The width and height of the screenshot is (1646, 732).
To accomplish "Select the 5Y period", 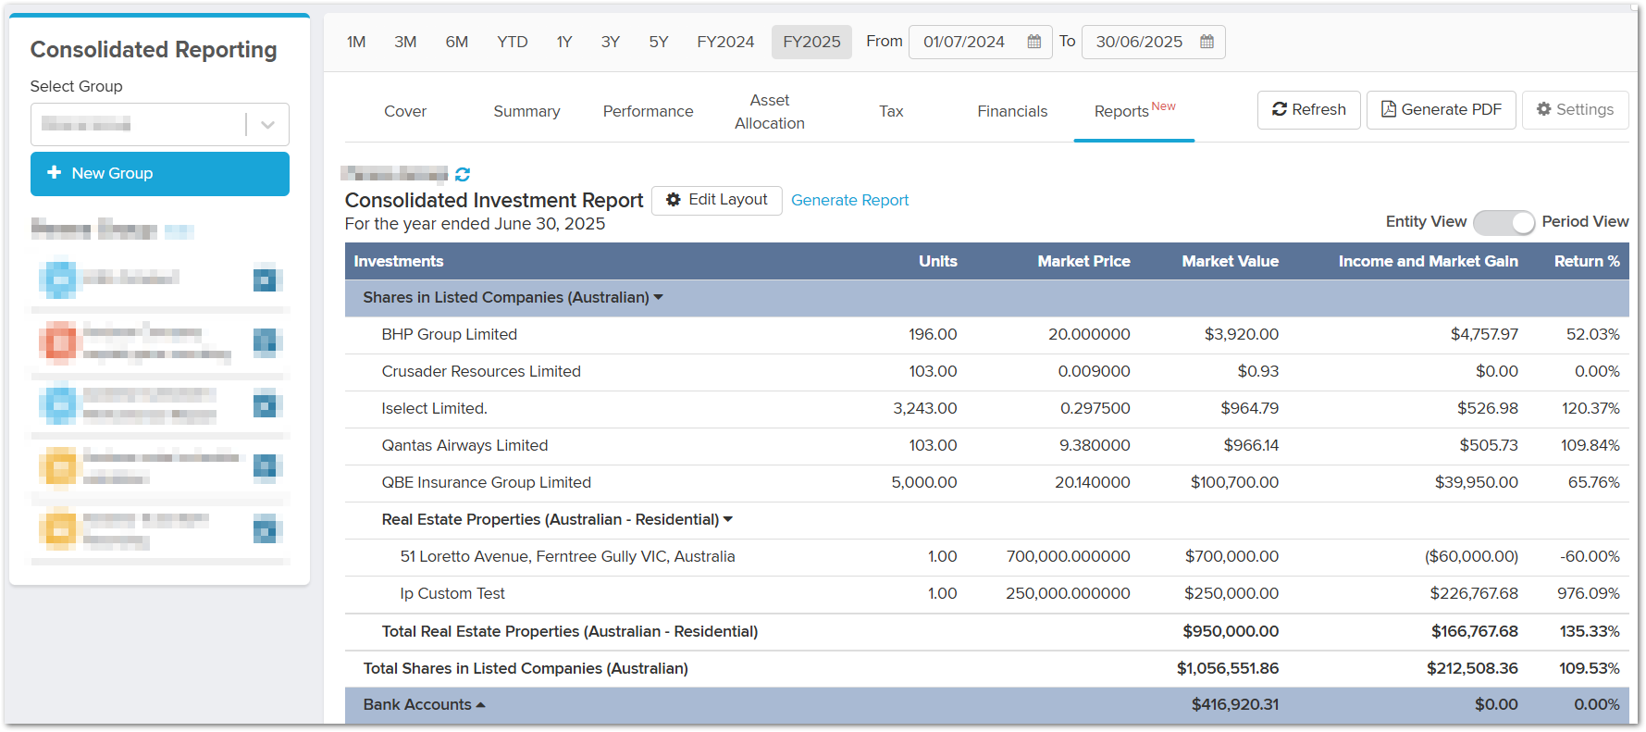I will pos(659,42).
